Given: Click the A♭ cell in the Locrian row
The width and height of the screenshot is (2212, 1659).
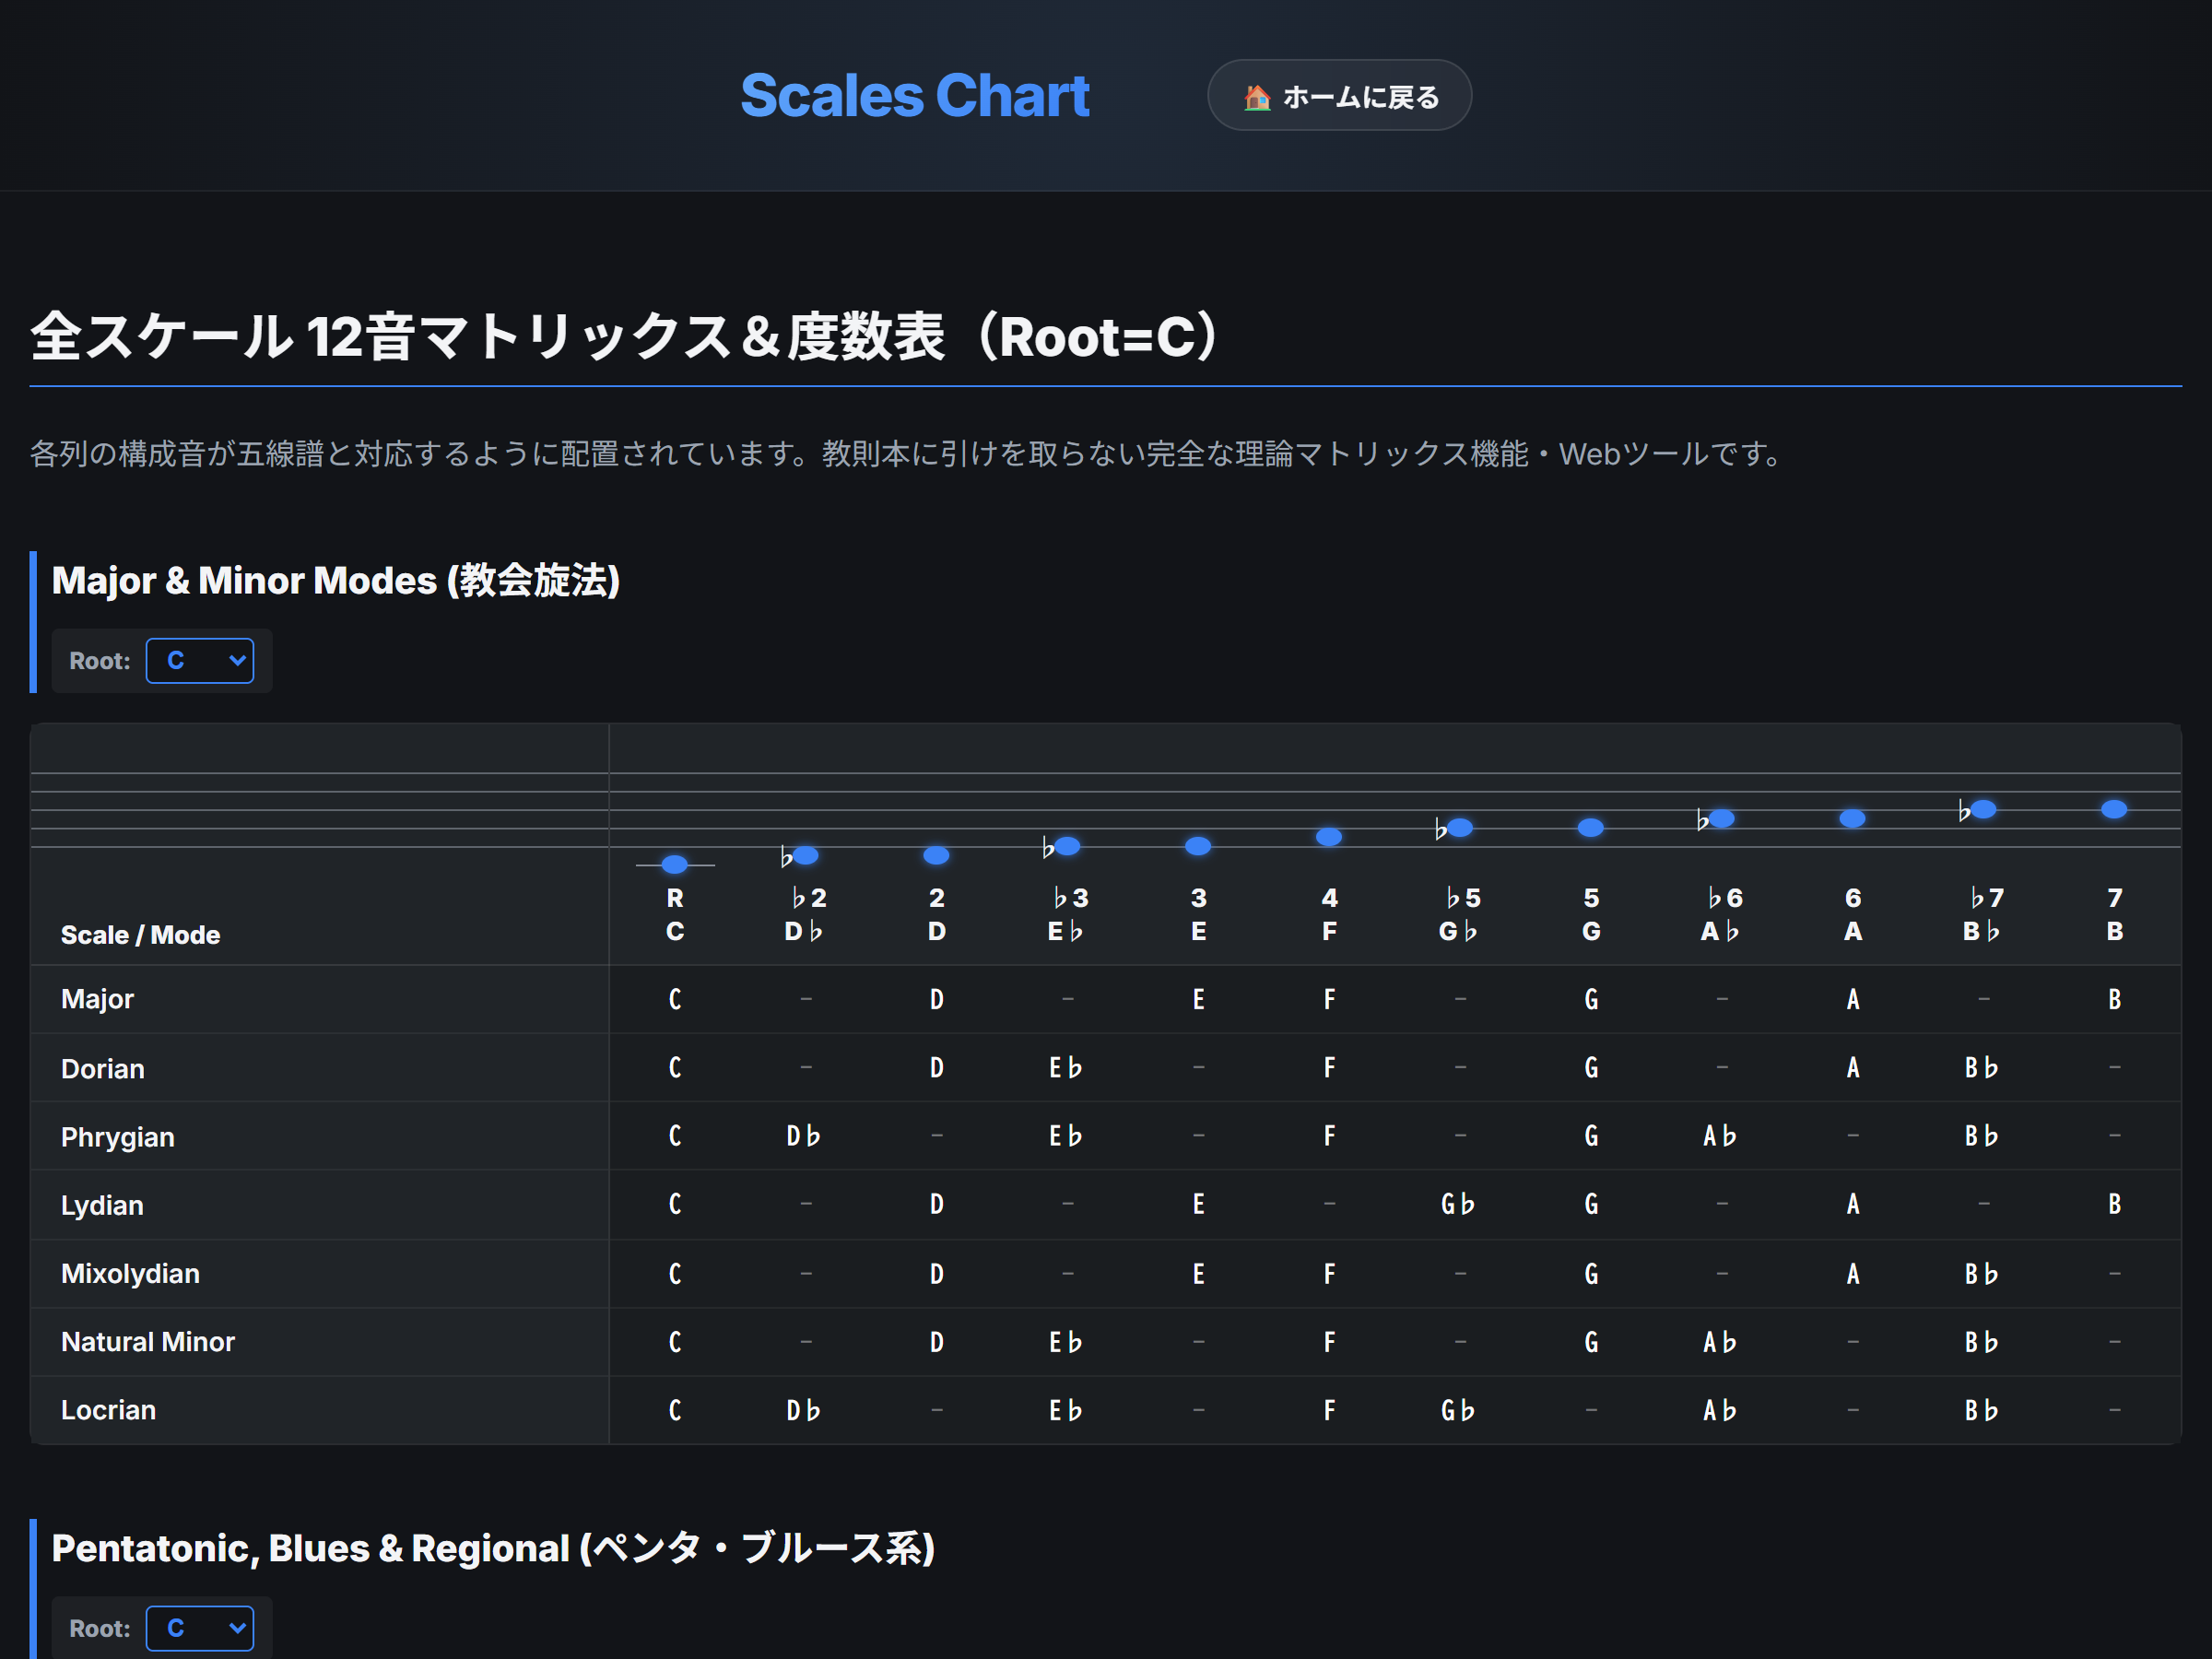Looking at the screenshot, I should click(1721, 1410).
